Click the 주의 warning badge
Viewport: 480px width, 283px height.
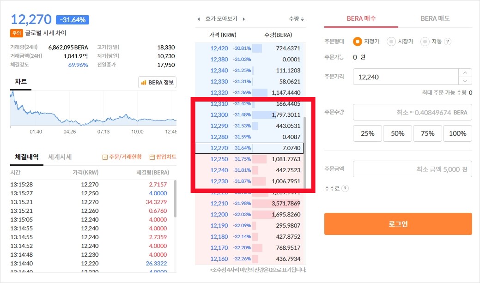tap(17, 33)
